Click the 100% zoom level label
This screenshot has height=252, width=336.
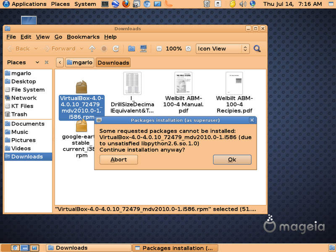point(174,49)
